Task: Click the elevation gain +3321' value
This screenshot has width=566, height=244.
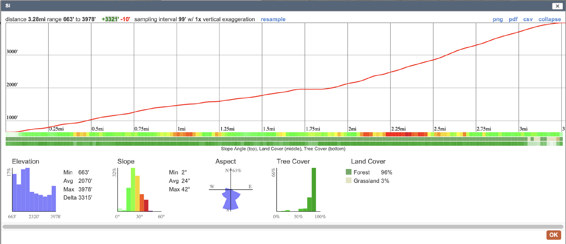Action: pyautogui.click(x=110, y=19)
